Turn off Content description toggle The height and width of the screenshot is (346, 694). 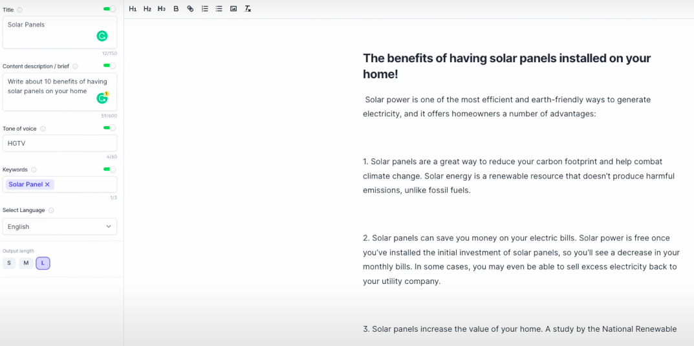[109, 65]
